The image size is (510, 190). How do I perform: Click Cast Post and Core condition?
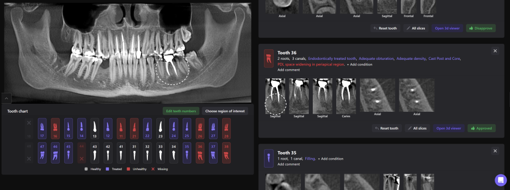[x=444, y=59]
